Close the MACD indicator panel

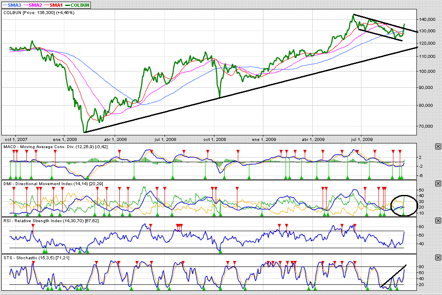click(x=438, y=146)
